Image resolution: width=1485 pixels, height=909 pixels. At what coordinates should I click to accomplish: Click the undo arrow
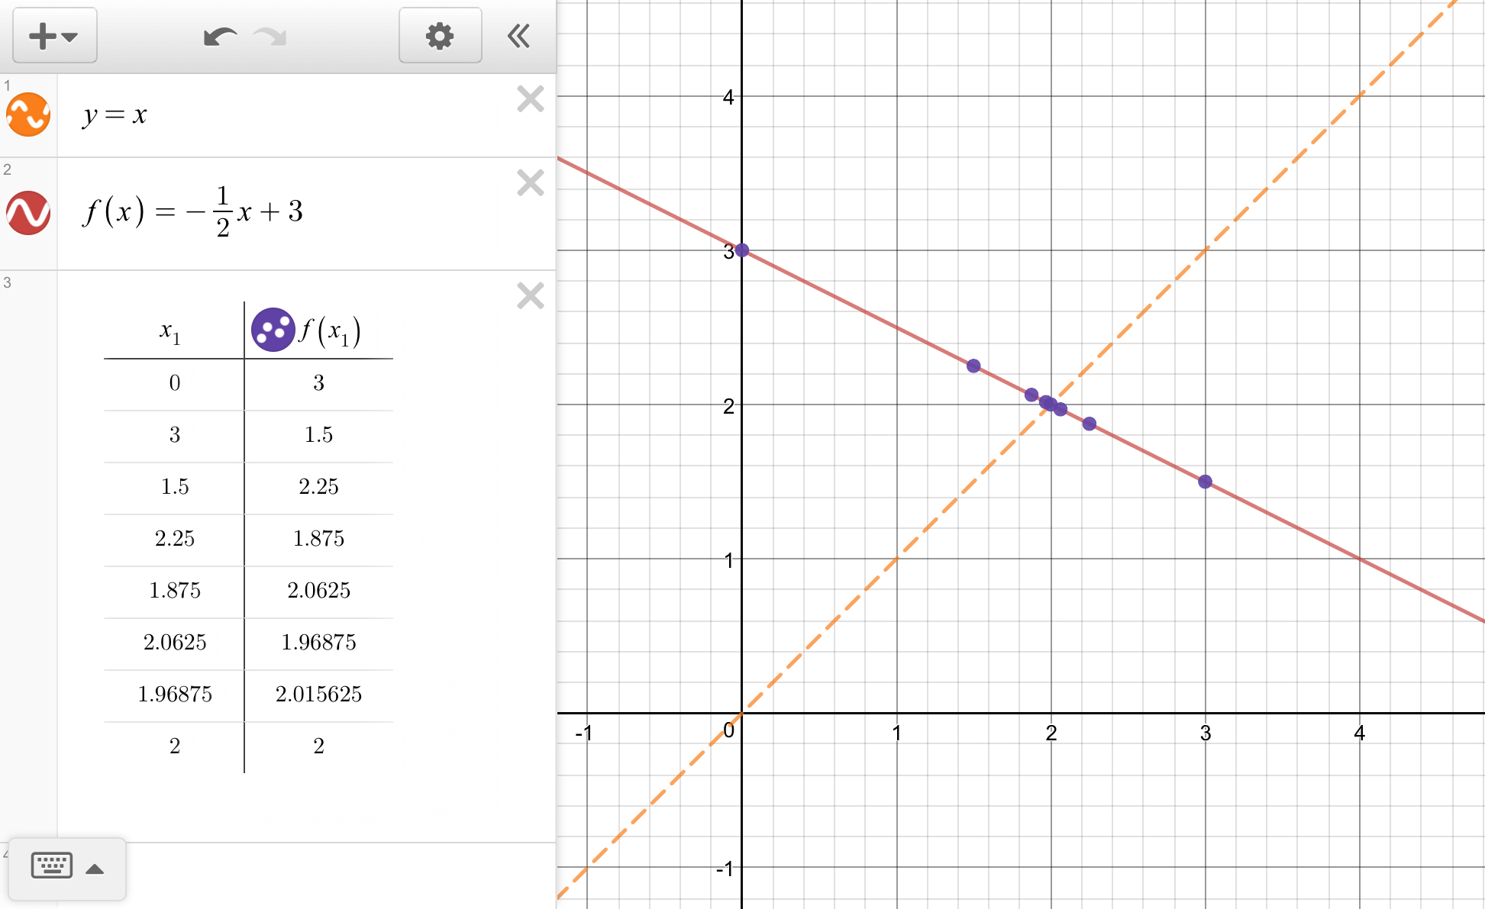220,36
